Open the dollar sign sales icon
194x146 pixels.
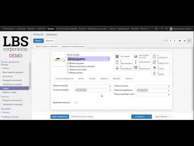154,73
